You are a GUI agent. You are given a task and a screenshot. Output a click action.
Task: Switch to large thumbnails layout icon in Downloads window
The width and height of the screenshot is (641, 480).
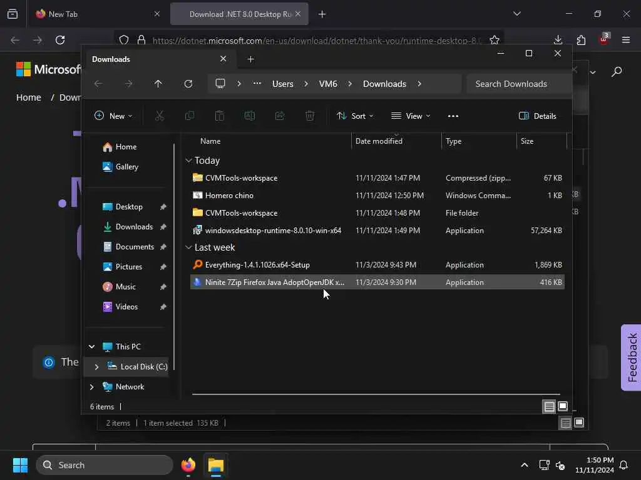click(563, 406)
